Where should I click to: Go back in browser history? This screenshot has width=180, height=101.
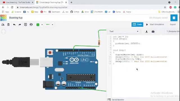(x=3, y=7)
